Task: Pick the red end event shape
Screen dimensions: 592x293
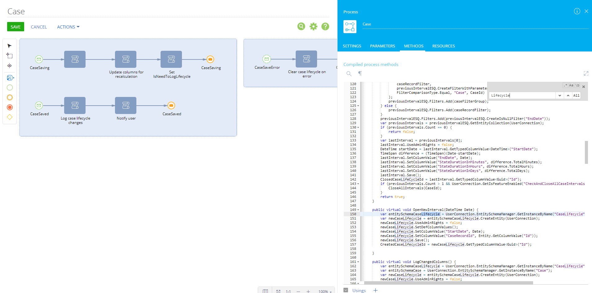Action: 10,107
